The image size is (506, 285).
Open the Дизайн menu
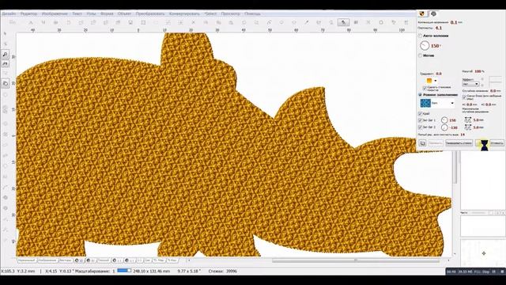pos(9,13)
